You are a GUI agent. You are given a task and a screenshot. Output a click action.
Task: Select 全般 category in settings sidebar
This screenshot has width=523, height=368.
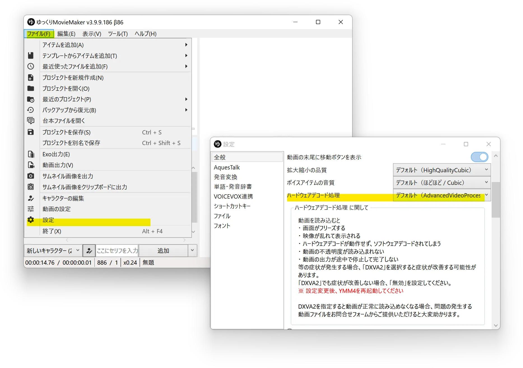247,157
